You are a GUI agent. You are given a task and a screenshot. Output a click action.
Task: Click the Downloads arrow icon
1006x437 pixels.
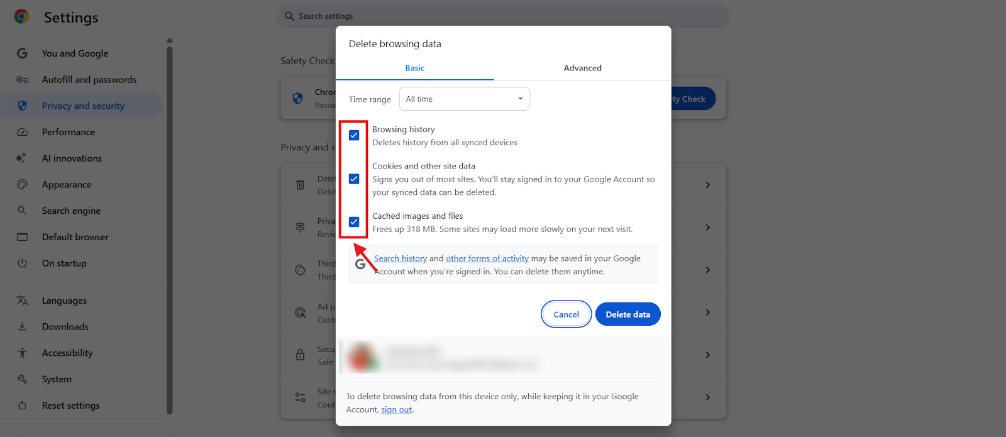[22, 326]
